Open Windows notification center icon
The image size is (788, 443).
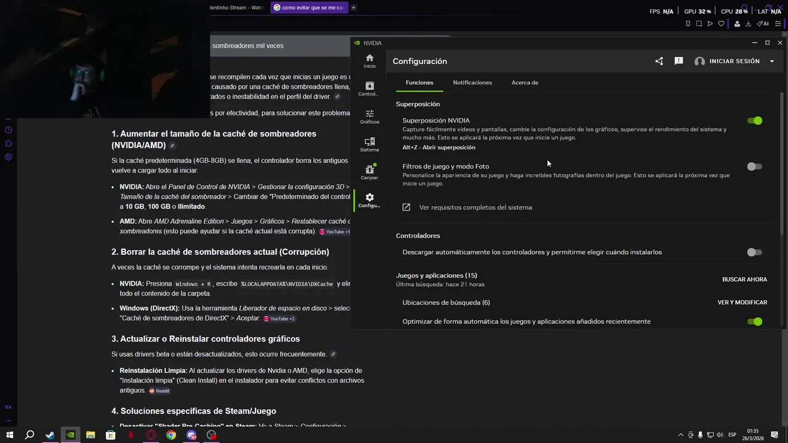click(775, 435)
